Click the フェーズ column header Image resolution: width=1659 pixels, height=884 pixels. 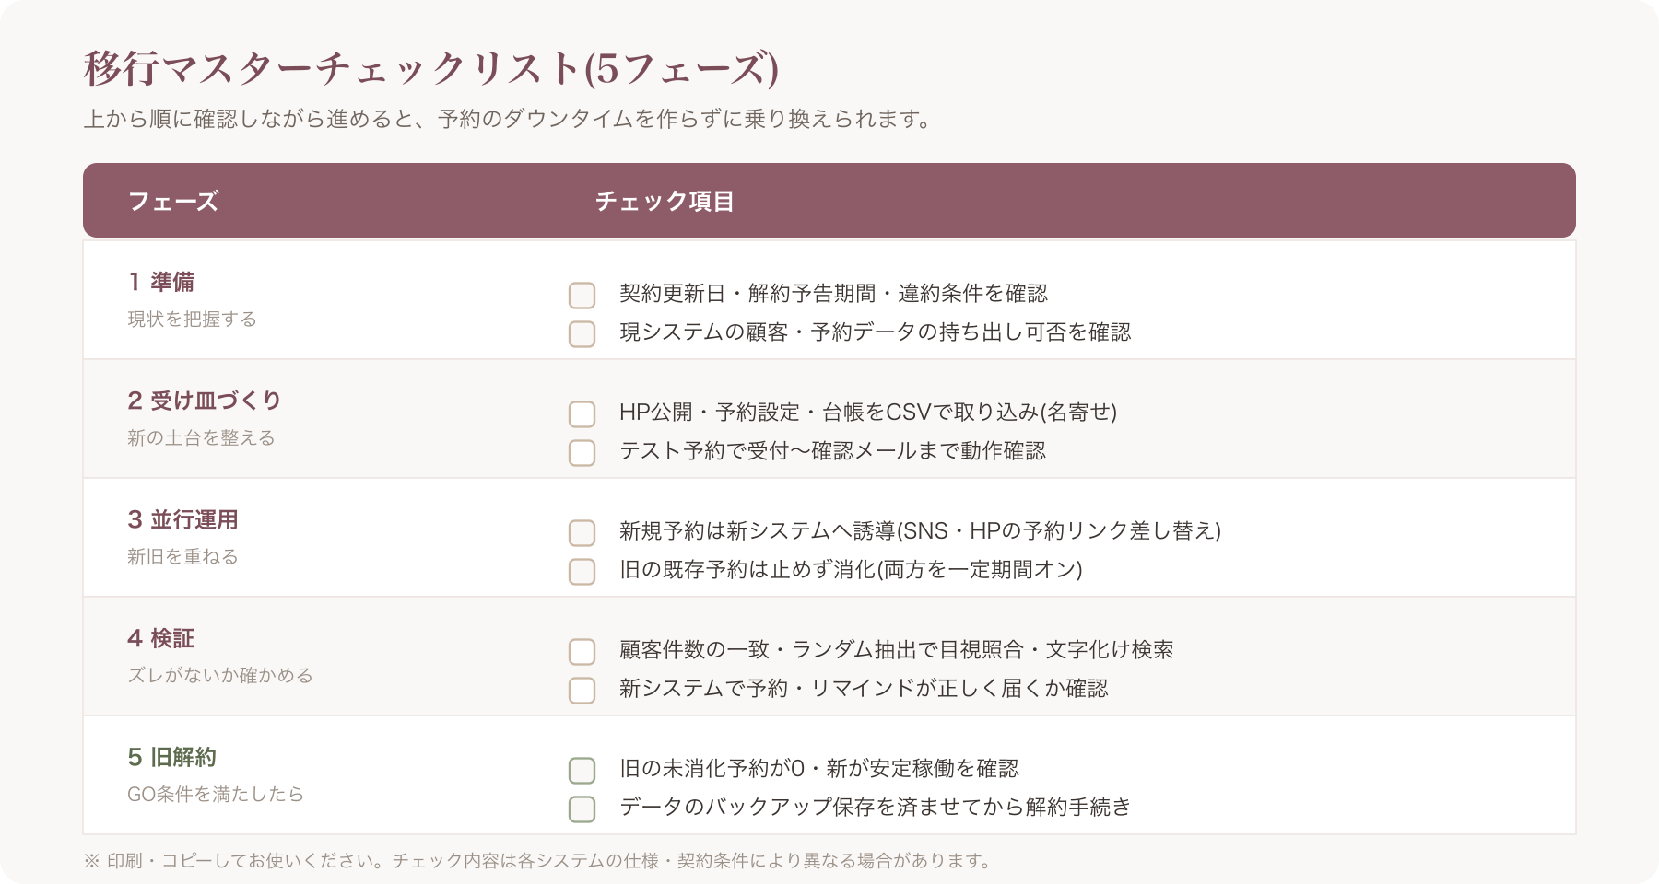(x=173, y=201)
